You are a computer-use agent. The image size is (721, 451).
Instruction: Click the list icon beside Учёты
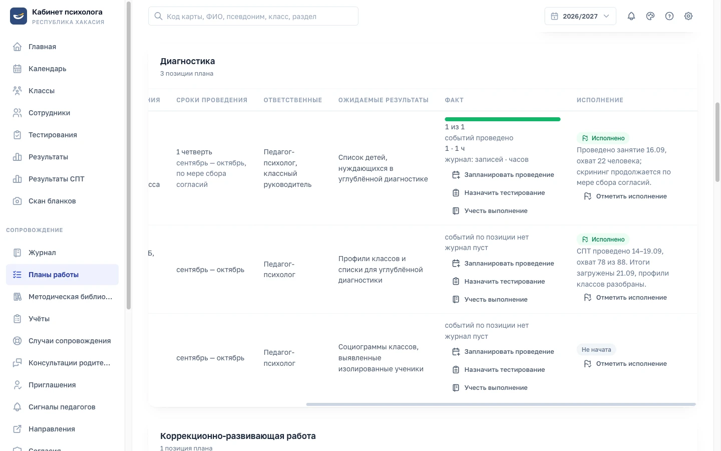pyautogui.click(x=18, y=319)
